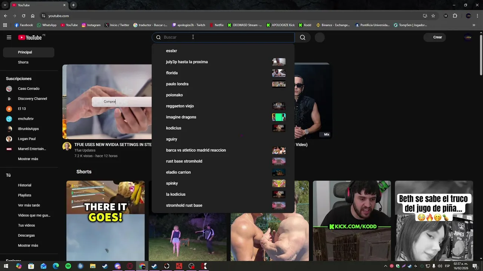Viewport: 483px width, 271px height.
Task: Open the KICK.COM/KODD short thumbnail
Action: tap(352, 221)
